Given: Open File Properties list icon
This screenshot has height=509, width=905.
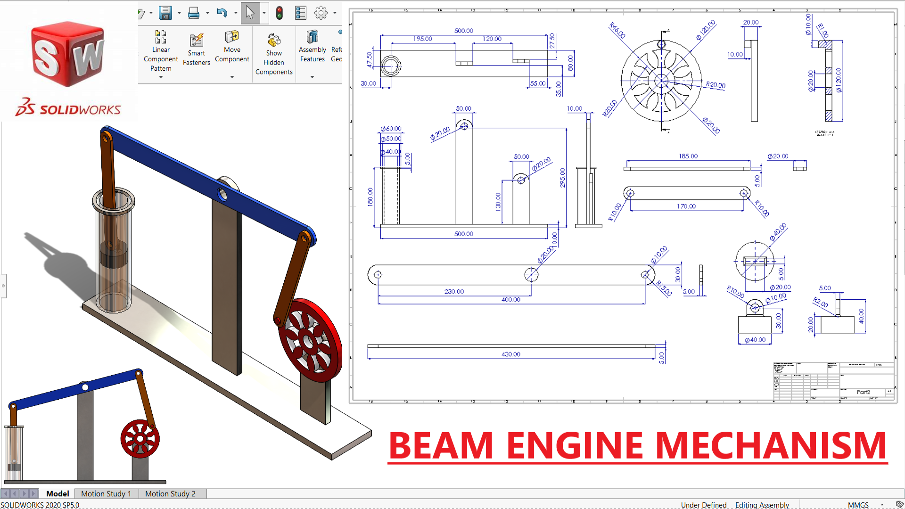Looking at the screenshot, I should point(301,13).
